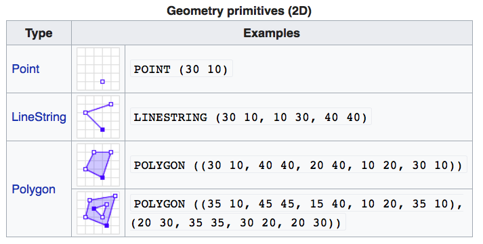
Task: Click the Examples column header
Action: point(272,33)
